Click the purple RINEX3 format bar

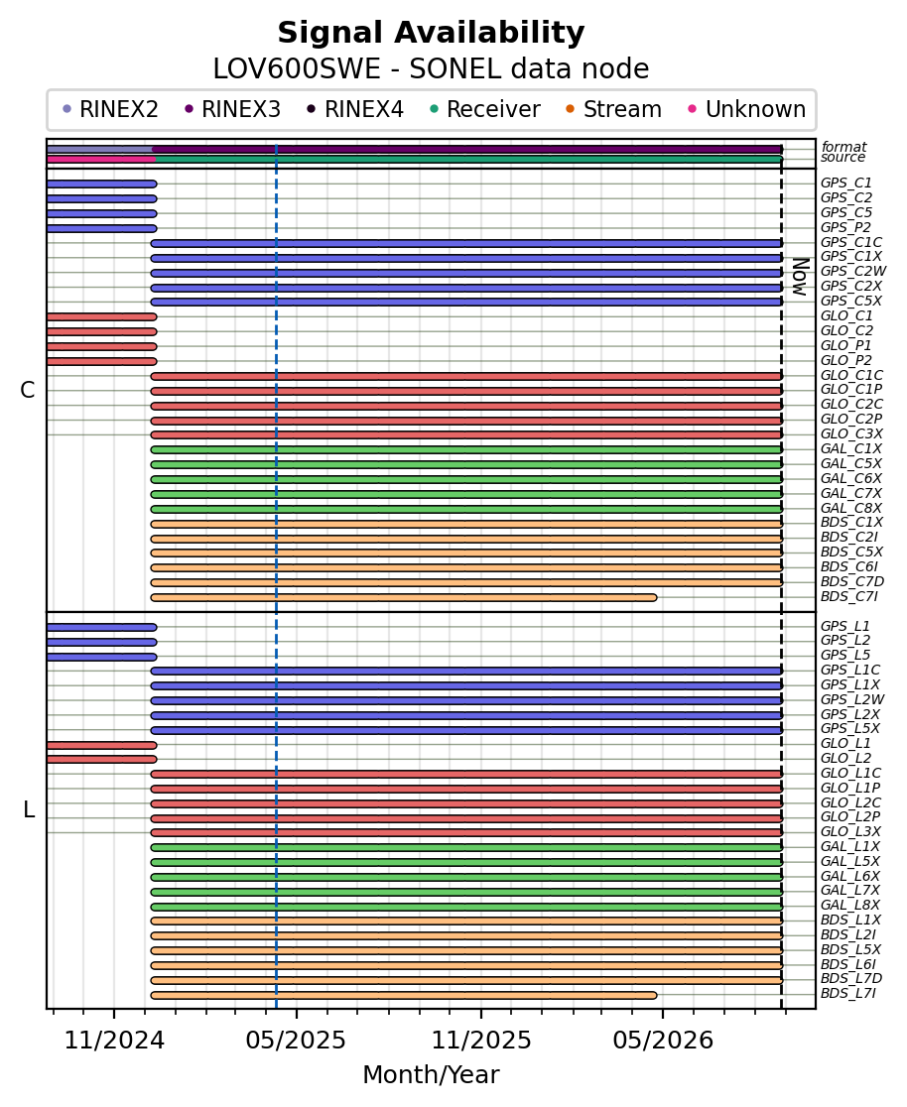(x=467, y=149)
